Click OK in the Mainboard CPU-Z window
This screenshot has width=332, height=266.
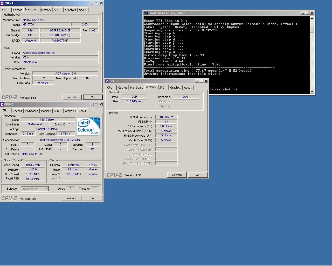[93, 97]
